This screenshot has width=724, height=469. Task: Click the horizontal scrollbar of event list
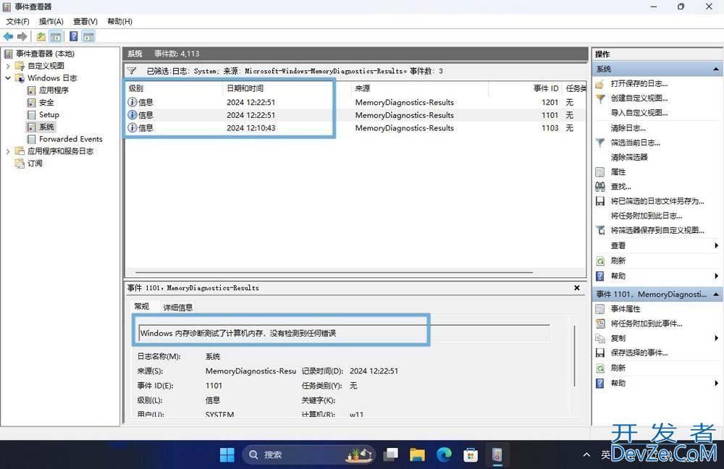click(334, 272)
